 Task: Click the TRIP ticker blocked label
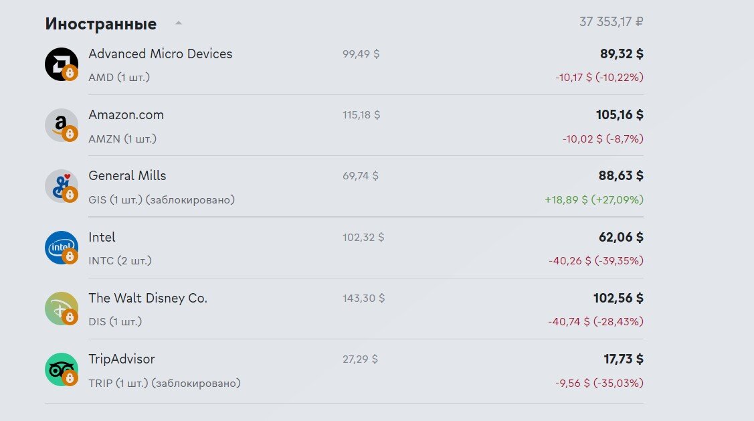[x=165, y=383]
